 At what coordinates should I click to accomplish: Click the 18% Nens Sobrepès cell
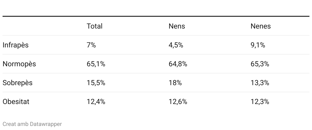coord(175,83)
